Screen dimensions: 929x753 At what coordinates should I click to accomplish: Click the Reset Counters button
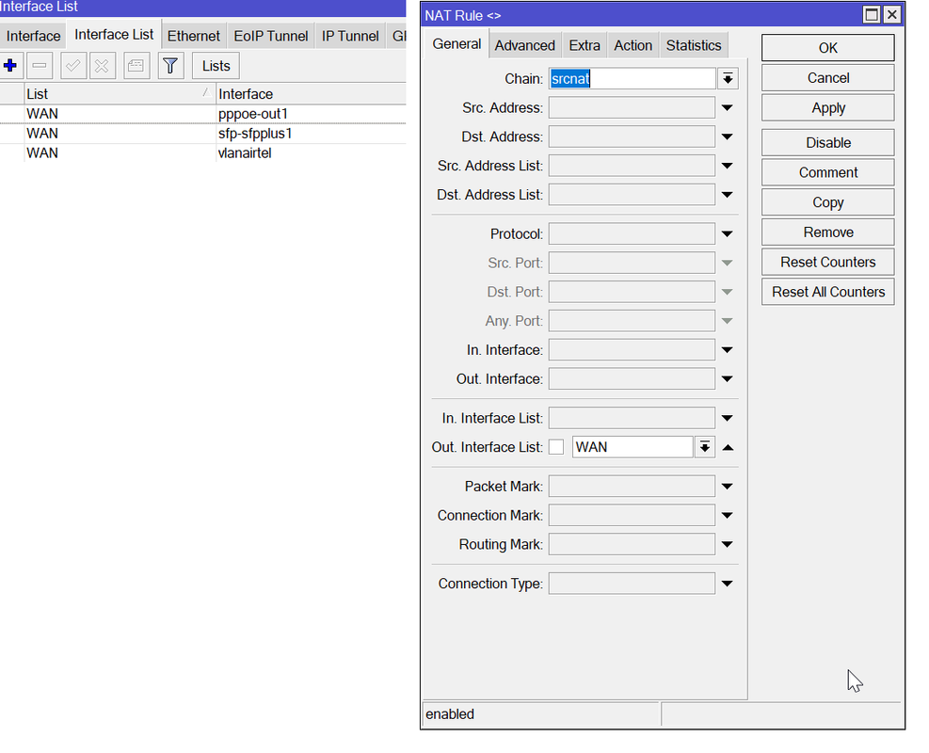click(827, 262)
